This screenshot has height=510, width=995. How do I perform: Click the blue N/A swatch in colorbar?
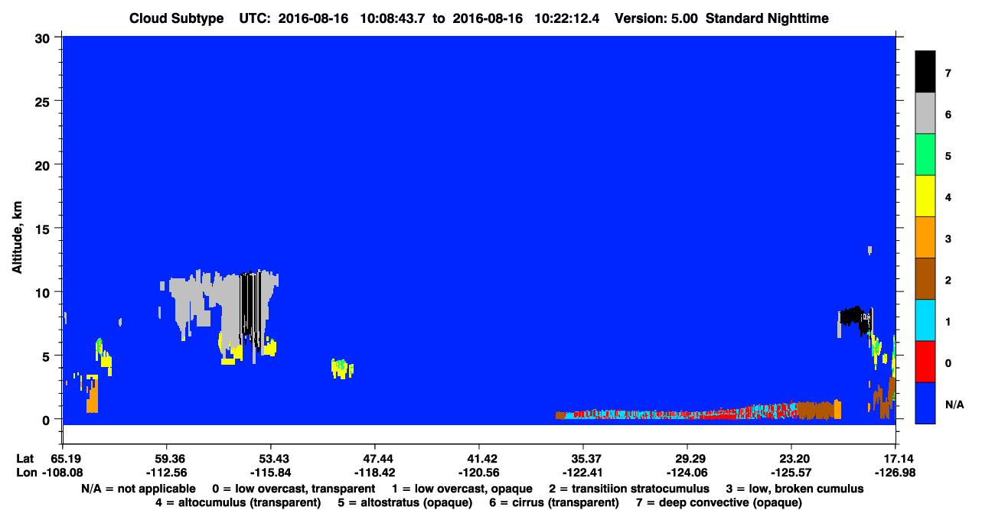click(x=925, y=402)
